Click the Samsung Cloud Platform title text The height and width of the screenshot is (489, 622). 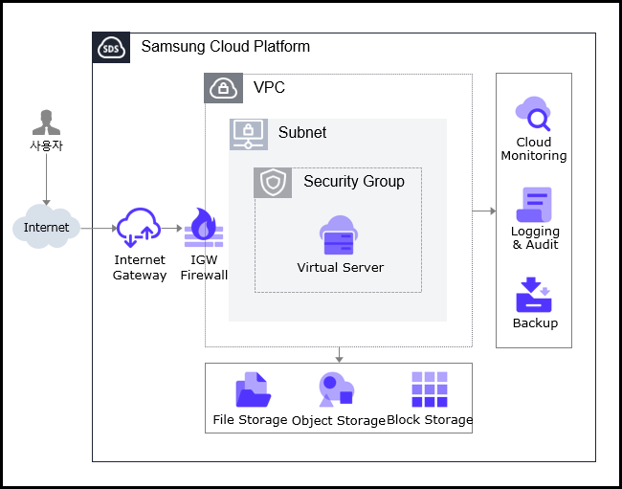click(x=225, y=47)
